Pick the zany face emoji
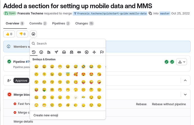Viewport: 194px width, 125px height. point(99,82)
